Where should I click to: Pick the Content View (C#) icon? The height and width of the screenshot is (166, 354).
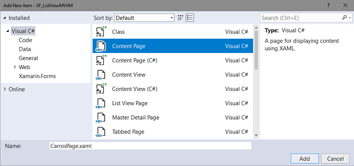(101, 89)
